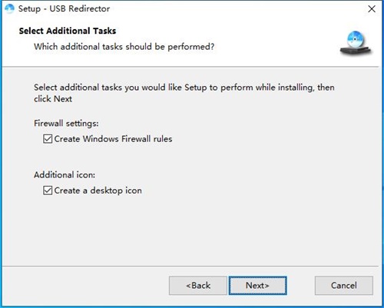Click empty title bar space beside the X
Screen dimensions: 384x308
tap(230, 9)
